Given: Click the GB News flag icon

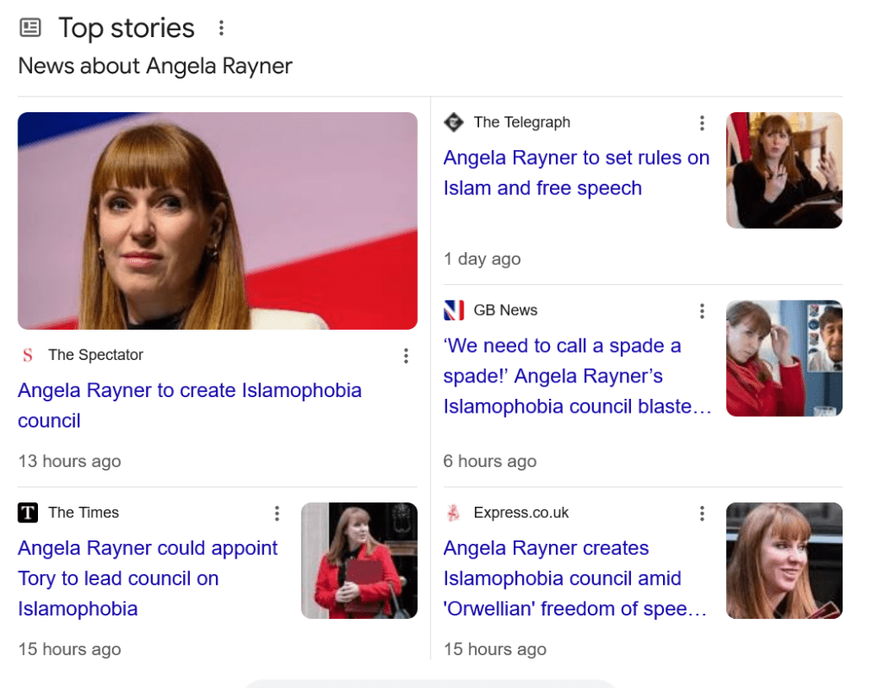Looking at the screenshot, I should pos(453,310).
